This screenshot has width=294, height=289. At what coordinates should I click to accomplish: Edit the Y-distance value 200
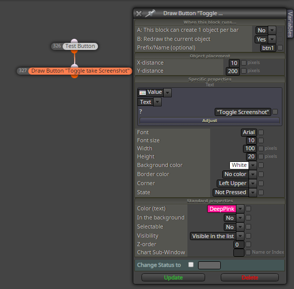tap(233, 71)
